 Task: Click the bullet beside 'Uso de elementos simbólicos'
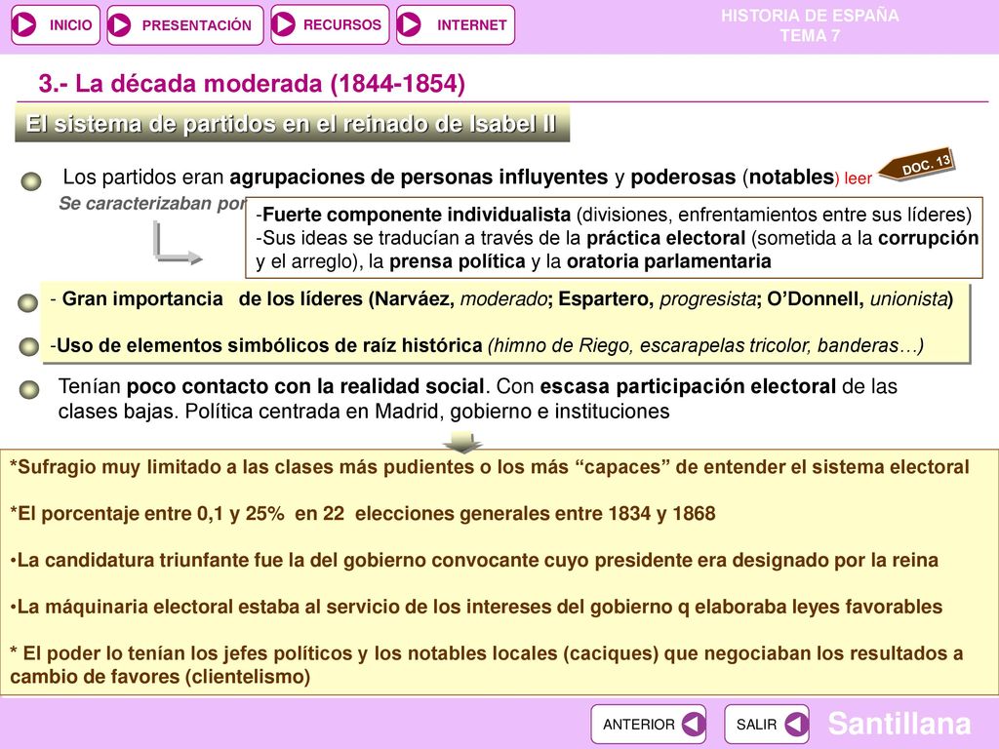coord(28,346)
